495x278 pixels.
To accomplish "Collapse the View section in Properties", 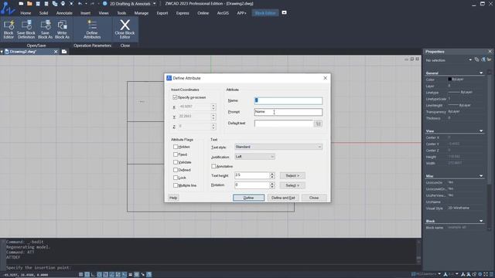I will pos(481,131).
